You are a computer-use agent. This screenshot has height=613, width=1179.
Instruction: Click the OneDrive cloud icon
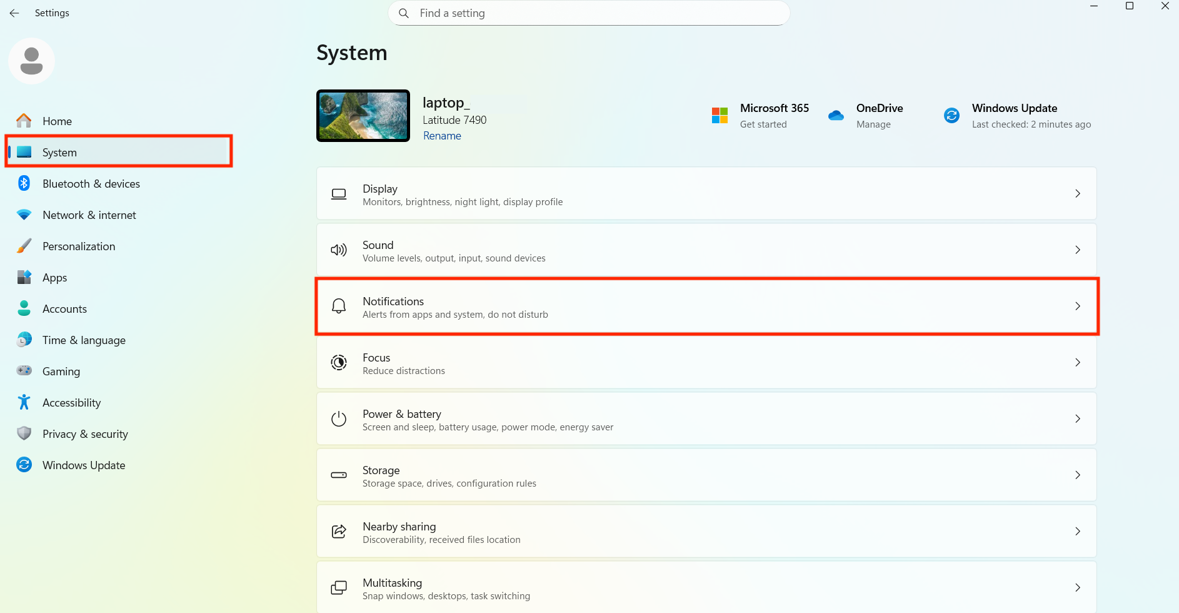836,115
